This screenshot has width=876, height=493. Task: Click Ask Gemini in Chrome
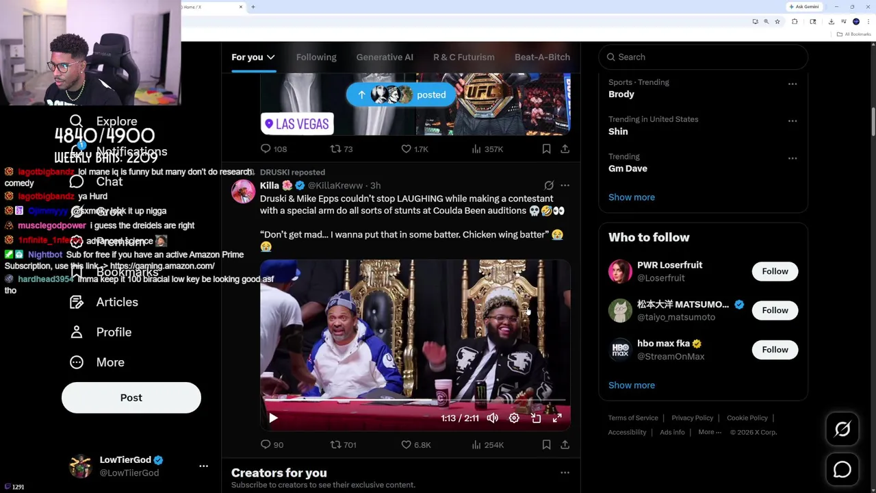[x=804, y=6]
